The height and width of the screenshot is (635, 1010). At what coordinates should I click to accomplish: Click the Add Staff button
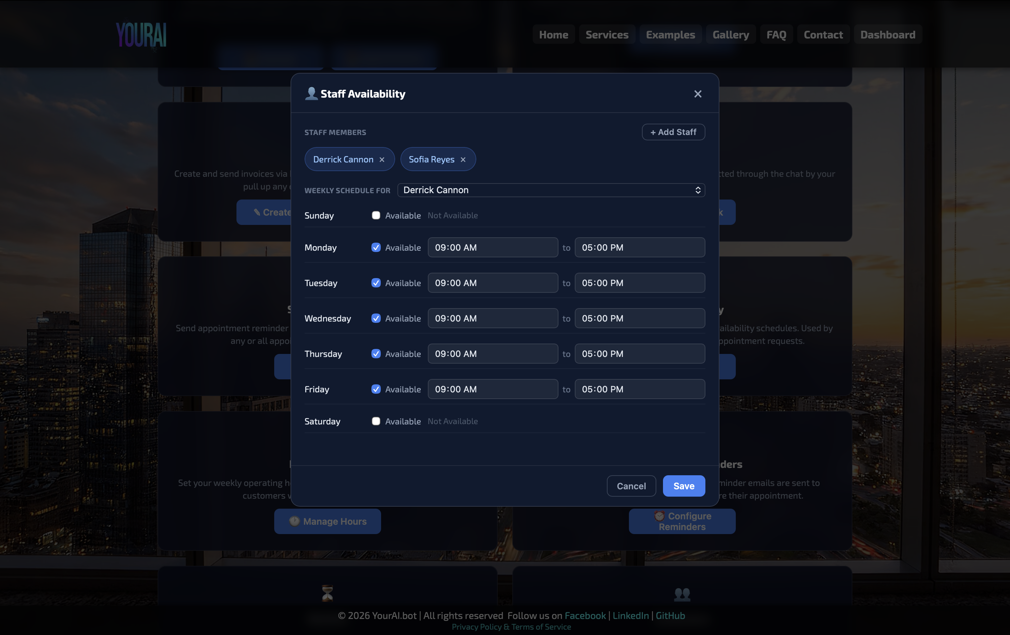[673, 132]
